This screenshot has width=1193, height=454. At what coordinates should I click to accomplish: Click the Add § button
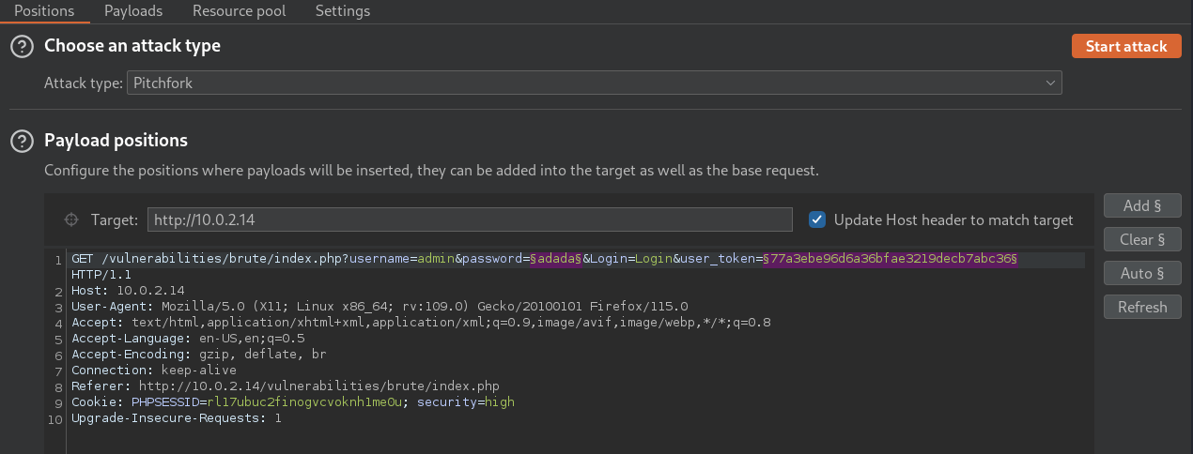(1142, 205)
